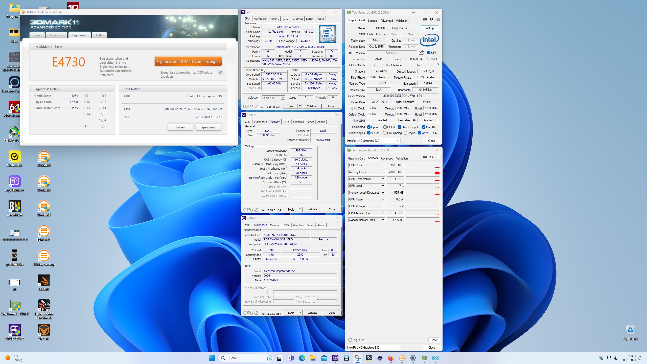Click the Speichern button in 3DMark 11
The width and height of the screenshot is (647, 364).
tap(208, 127)
